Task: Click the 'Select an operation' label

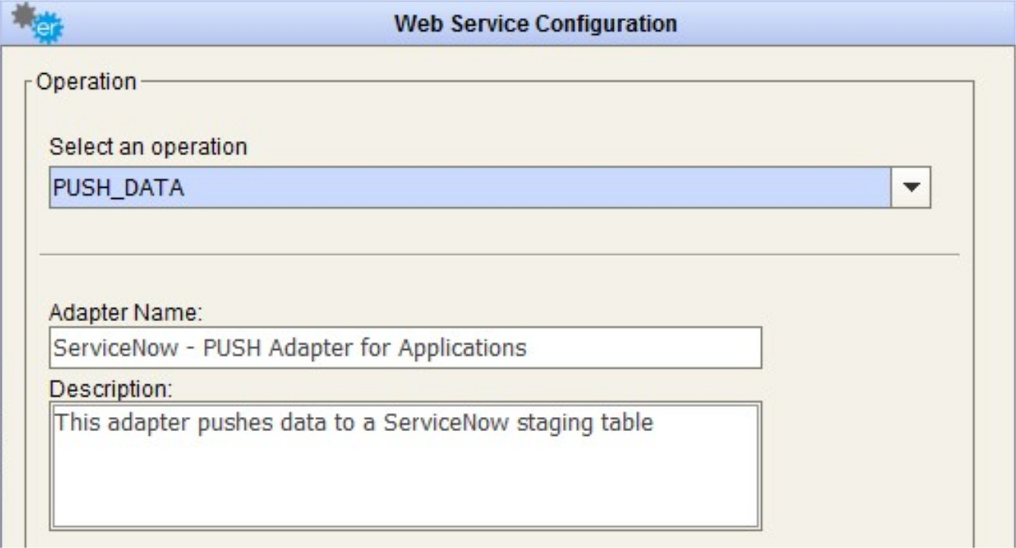Action: point(148,146)
